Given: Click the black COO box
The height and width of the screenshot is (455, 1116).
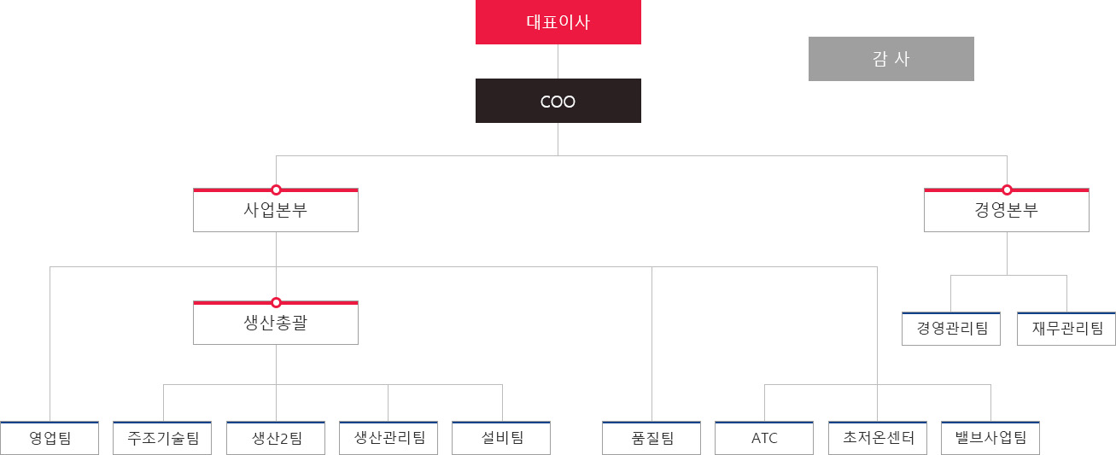Looking at the screenshot, I should pos(558,101).
